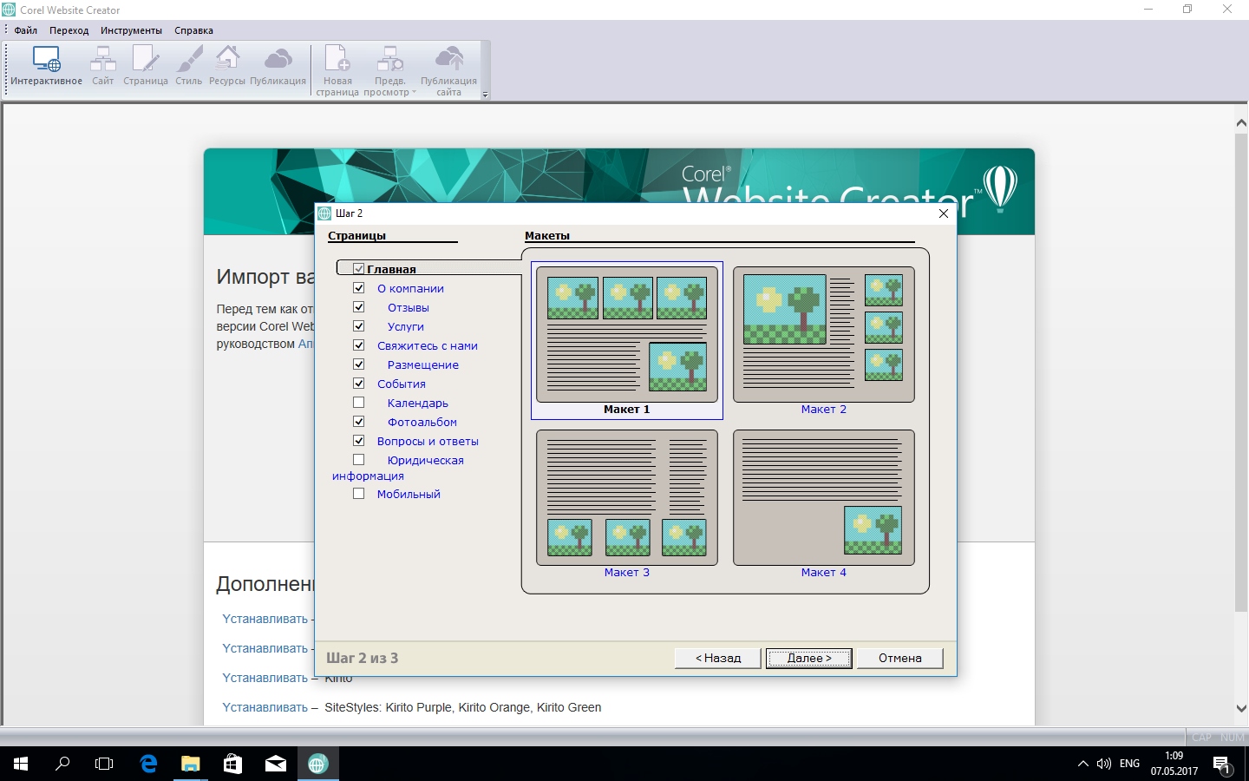Select the Фотоальбом page label
Image resolution: width=1249 pixels, height=781 pixels.
[422, 423]
